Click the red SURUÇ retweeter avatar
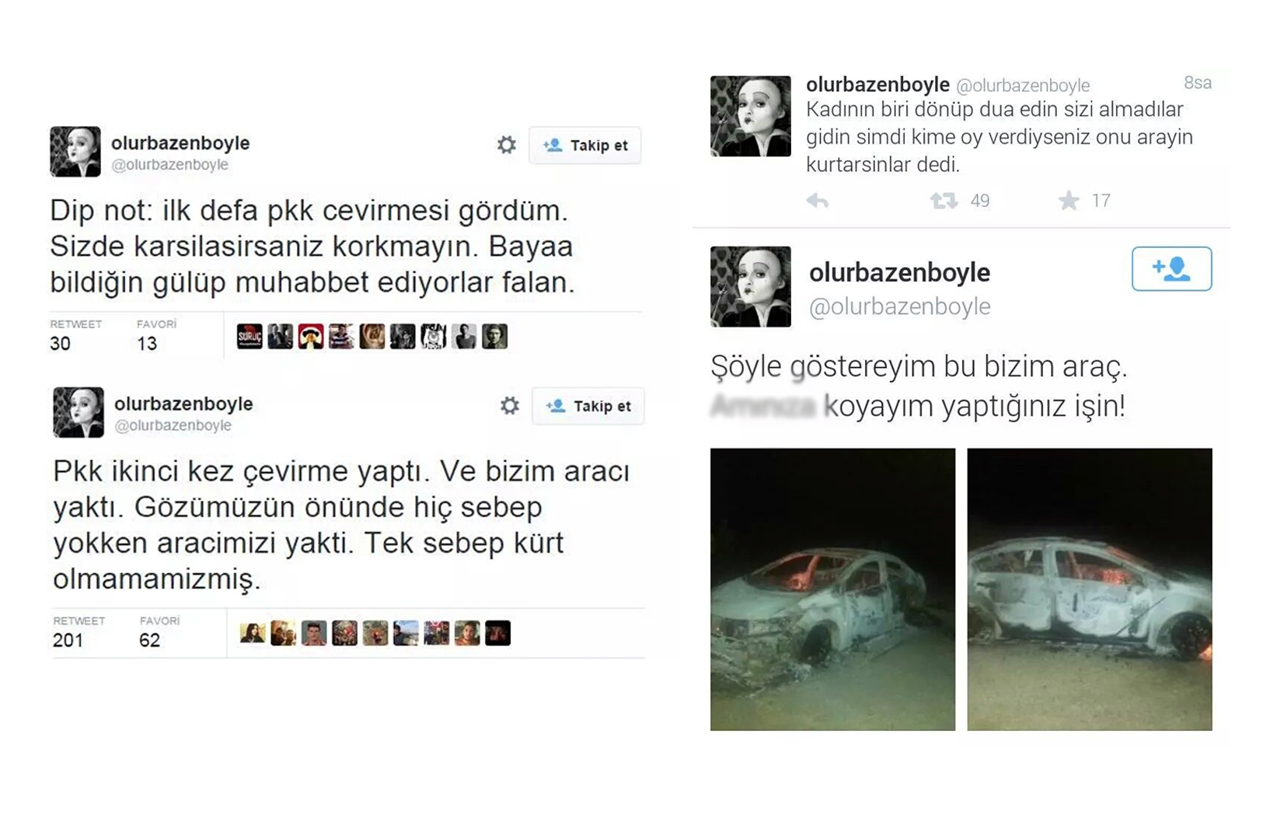1270x815 pixels. [249, 336]
